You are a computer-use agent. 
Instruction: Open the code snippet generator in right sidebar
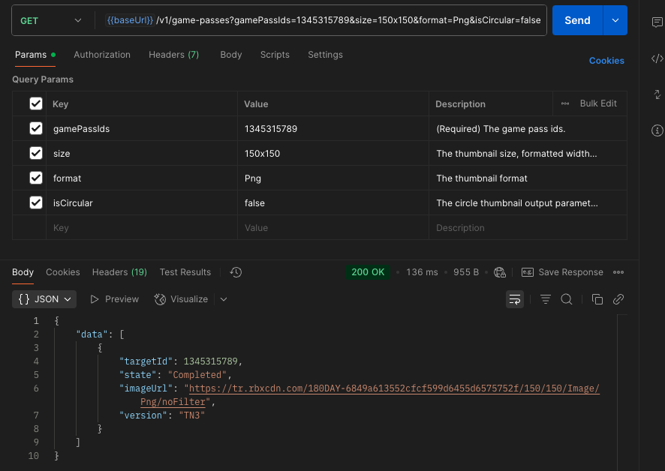(x=657, y=58)
